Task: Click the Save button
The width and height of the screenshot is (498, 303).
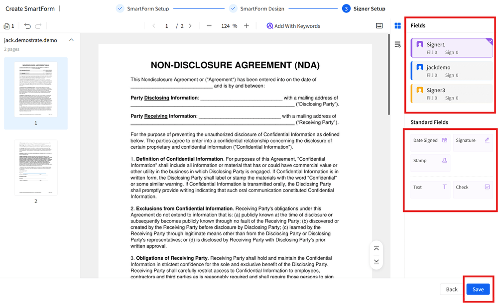Action: [x=478, y=289]
